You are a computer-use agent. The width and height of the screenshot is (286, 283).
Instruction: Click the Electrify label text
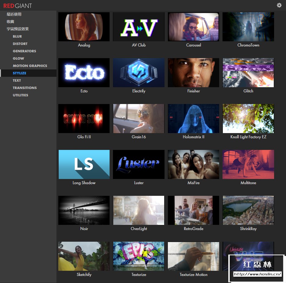coord(139,91)
